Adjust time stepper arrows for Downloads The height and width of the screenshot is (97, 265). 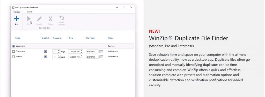(x=82, y=51)
